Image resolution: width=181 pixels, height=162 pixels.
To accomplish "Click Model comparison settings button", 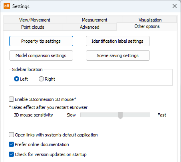I will [41, 55].
